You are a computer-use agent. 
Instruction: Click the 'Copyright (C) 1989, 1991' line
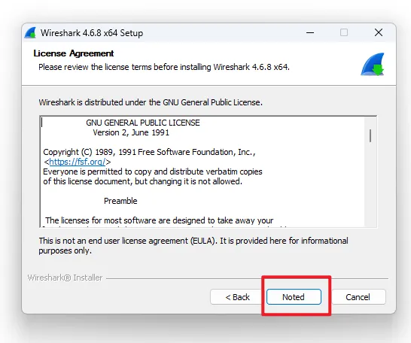[149, 152]
